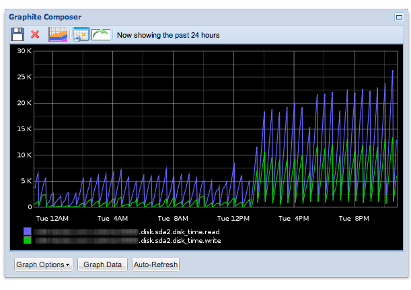Click the '25 K' y-axis label

(x=24, y=77)
